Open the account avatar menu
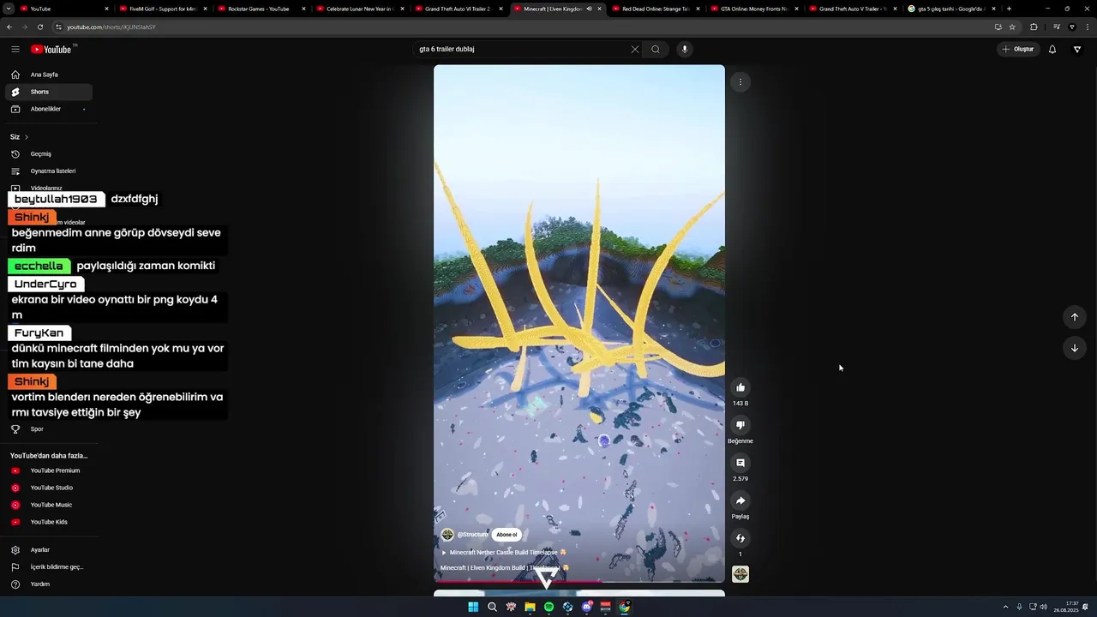This screenshot has width=1097, height=617. [1077, 49]
